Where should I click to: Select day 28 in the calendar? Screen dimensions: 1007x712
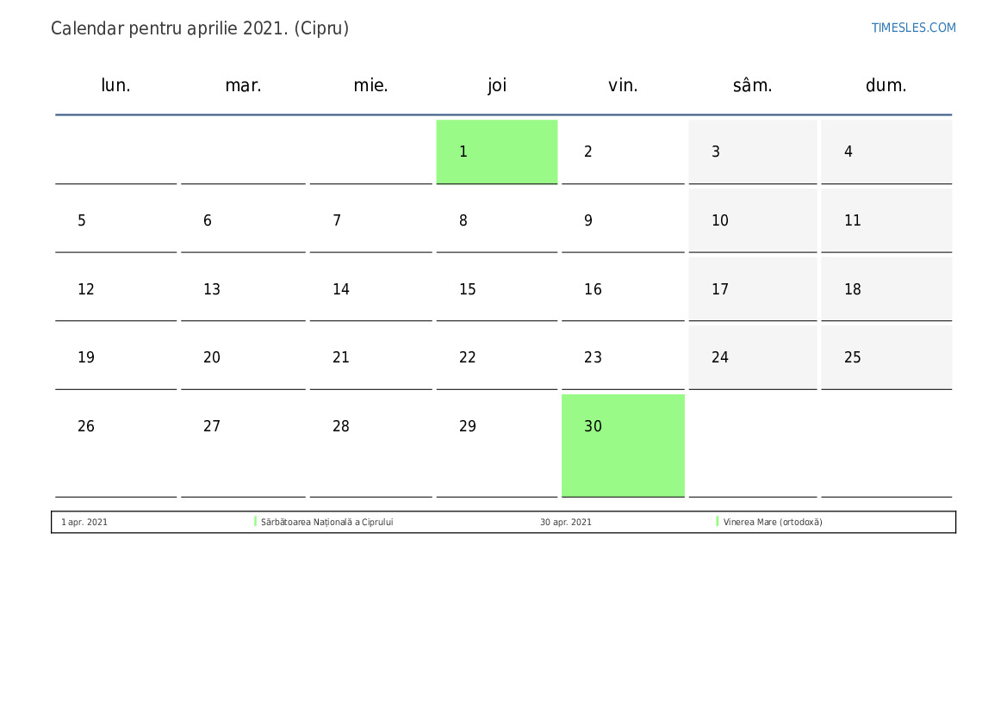(370, 426)
